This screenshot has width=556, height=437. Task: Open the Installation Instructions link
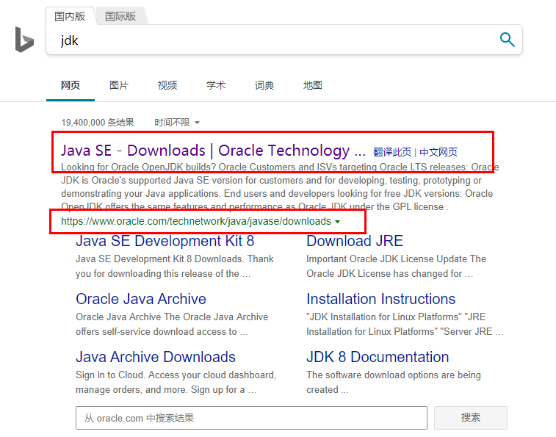point(381,299)
